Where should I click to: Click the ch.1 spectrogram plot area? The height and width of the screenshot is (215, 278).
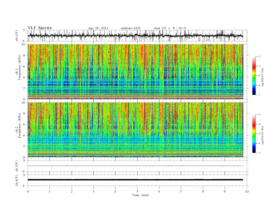pyautogui.click(x=135, y=72)
